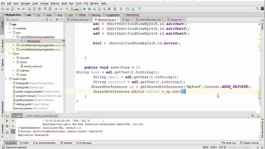Run the app with green play icon
265x149 pixels.
(x=84, y=9)
